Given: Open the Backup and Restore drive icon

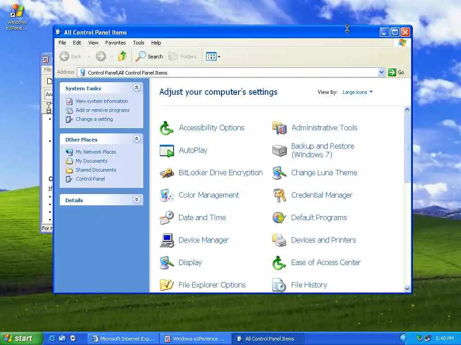Looking at the screenshot, I should [279, 150].
